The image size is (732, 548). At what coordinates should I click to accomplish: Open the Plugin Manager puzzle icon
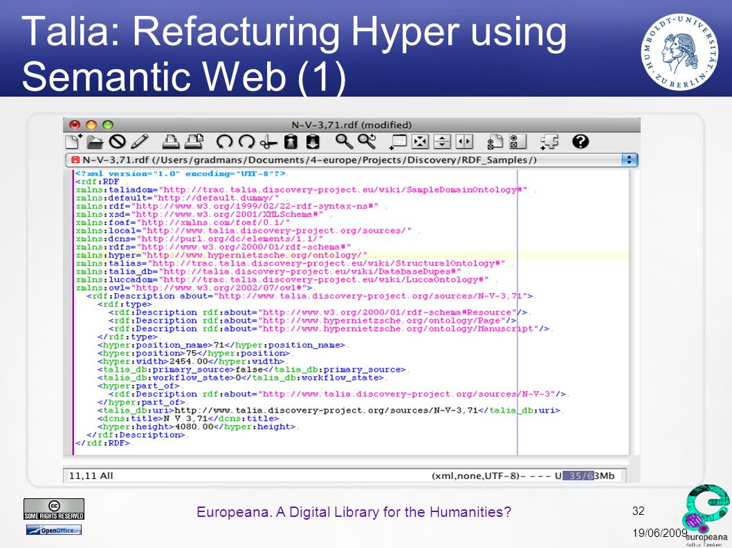[549, 141]
